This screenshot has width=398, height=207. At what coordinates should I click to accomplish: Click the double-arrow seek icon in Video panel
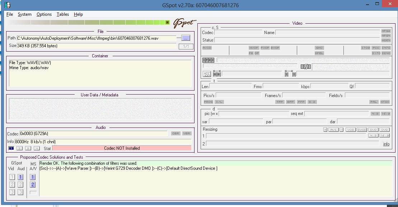coord(306,67)
